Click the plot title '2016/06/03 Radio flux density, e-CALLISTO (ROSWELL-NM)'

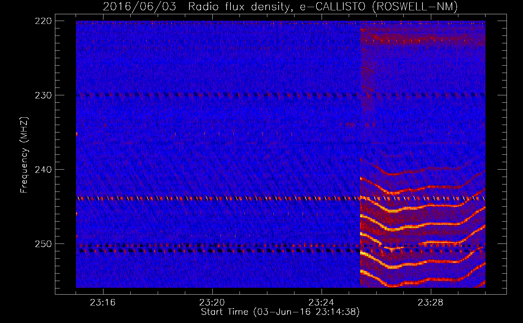click(x=280, y=6)
